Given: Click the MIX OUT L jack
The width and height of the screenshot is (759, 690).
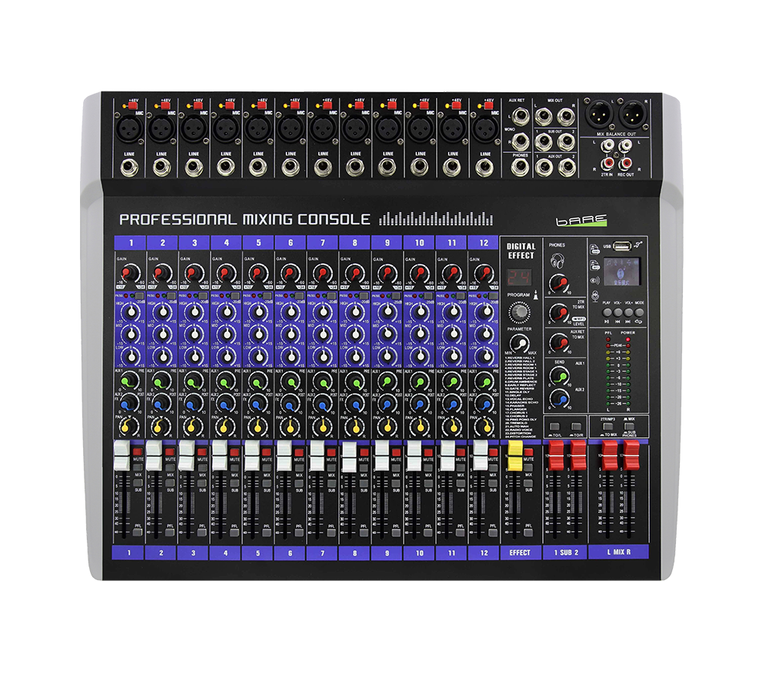Looking at the screenshot, I should (543, 117).
